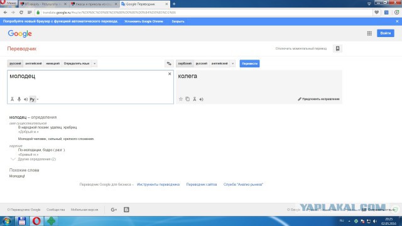Expand the target language list dropdown
The height and width of the screenshot is (226, 402).
tap(232, 63)
